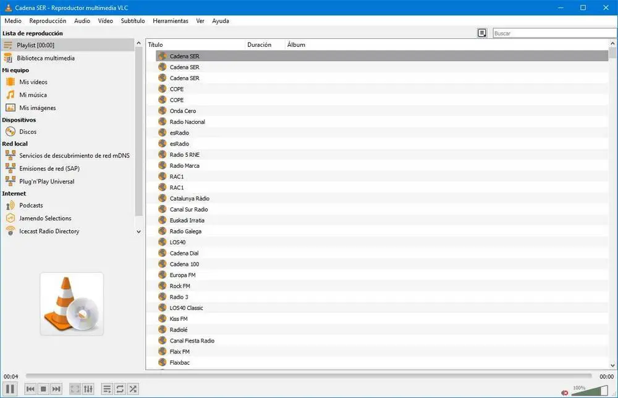Image resolution: width=618 pixels, height=398 pixels.
Task: Open Podcasts under Internet
Action: point(67,205)
